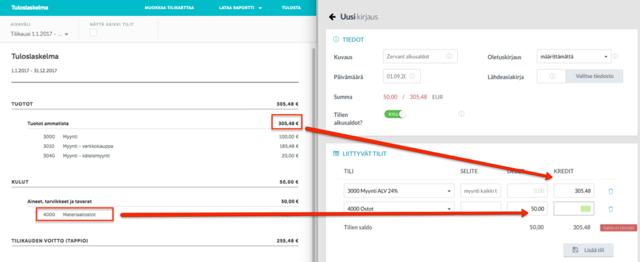Click the TUOTOT section heading

(22, 104)
